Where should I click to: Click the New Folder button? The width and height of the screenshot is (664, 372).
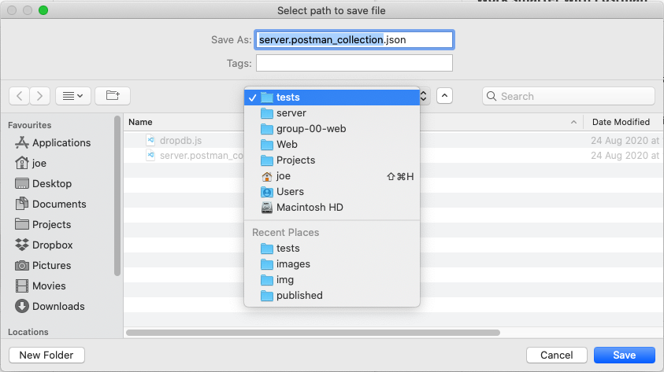pos(46,355)
